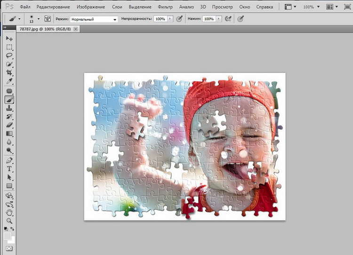353x255 pixels.
Task: Open the blend mode dropdown 'Нормальный'
Action: pyautogui.click(x=94, y=19)
